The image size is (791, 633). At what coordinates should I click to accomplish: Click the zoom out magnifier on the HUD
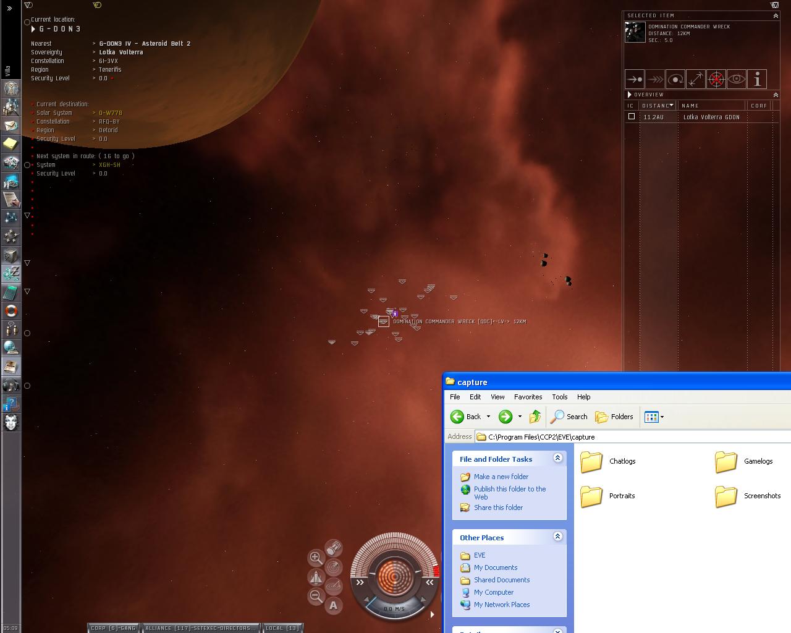(315, 596)
